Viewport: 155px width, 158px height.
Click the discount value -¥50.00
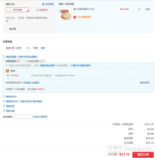pos(149,138)
